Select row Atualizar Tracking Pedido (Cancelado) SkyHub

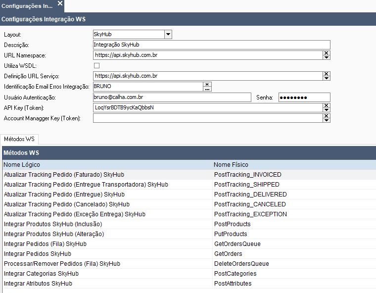pyautogui.click(x=189, y=204)
